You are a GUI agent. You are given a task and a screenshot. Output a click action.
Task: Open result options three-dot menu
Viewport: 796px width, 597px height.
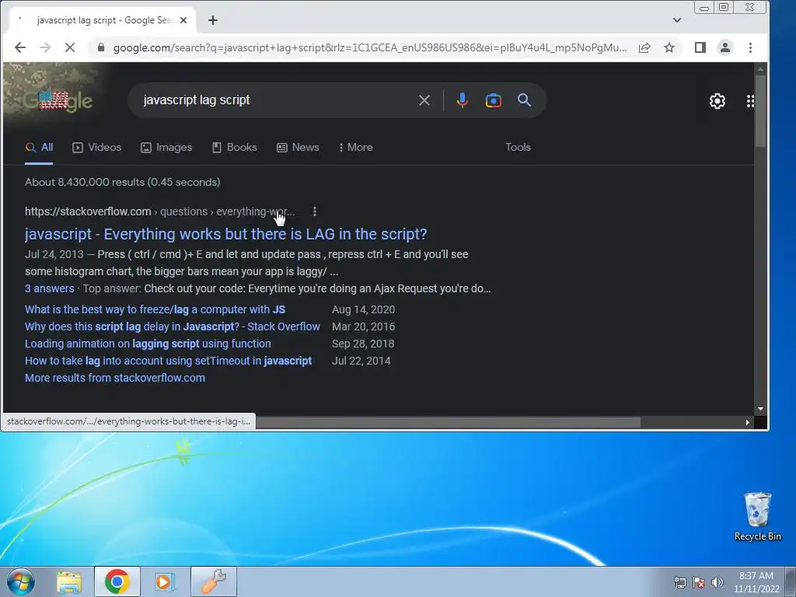315,211
